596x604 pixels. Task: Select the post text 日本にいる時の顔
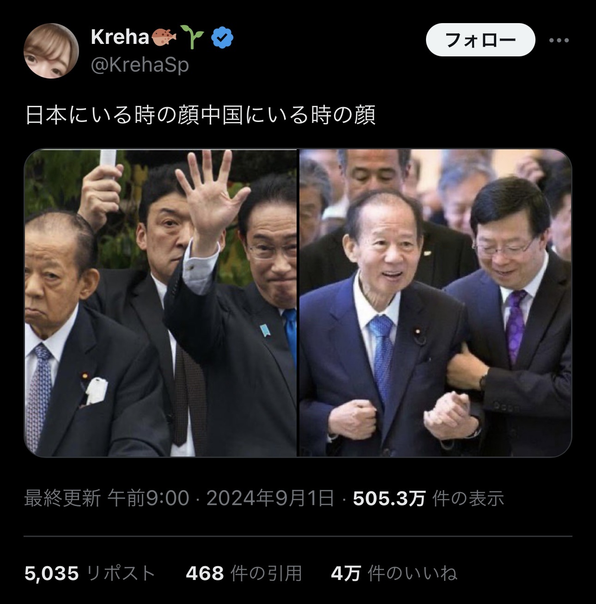click(x=113, y=115)
